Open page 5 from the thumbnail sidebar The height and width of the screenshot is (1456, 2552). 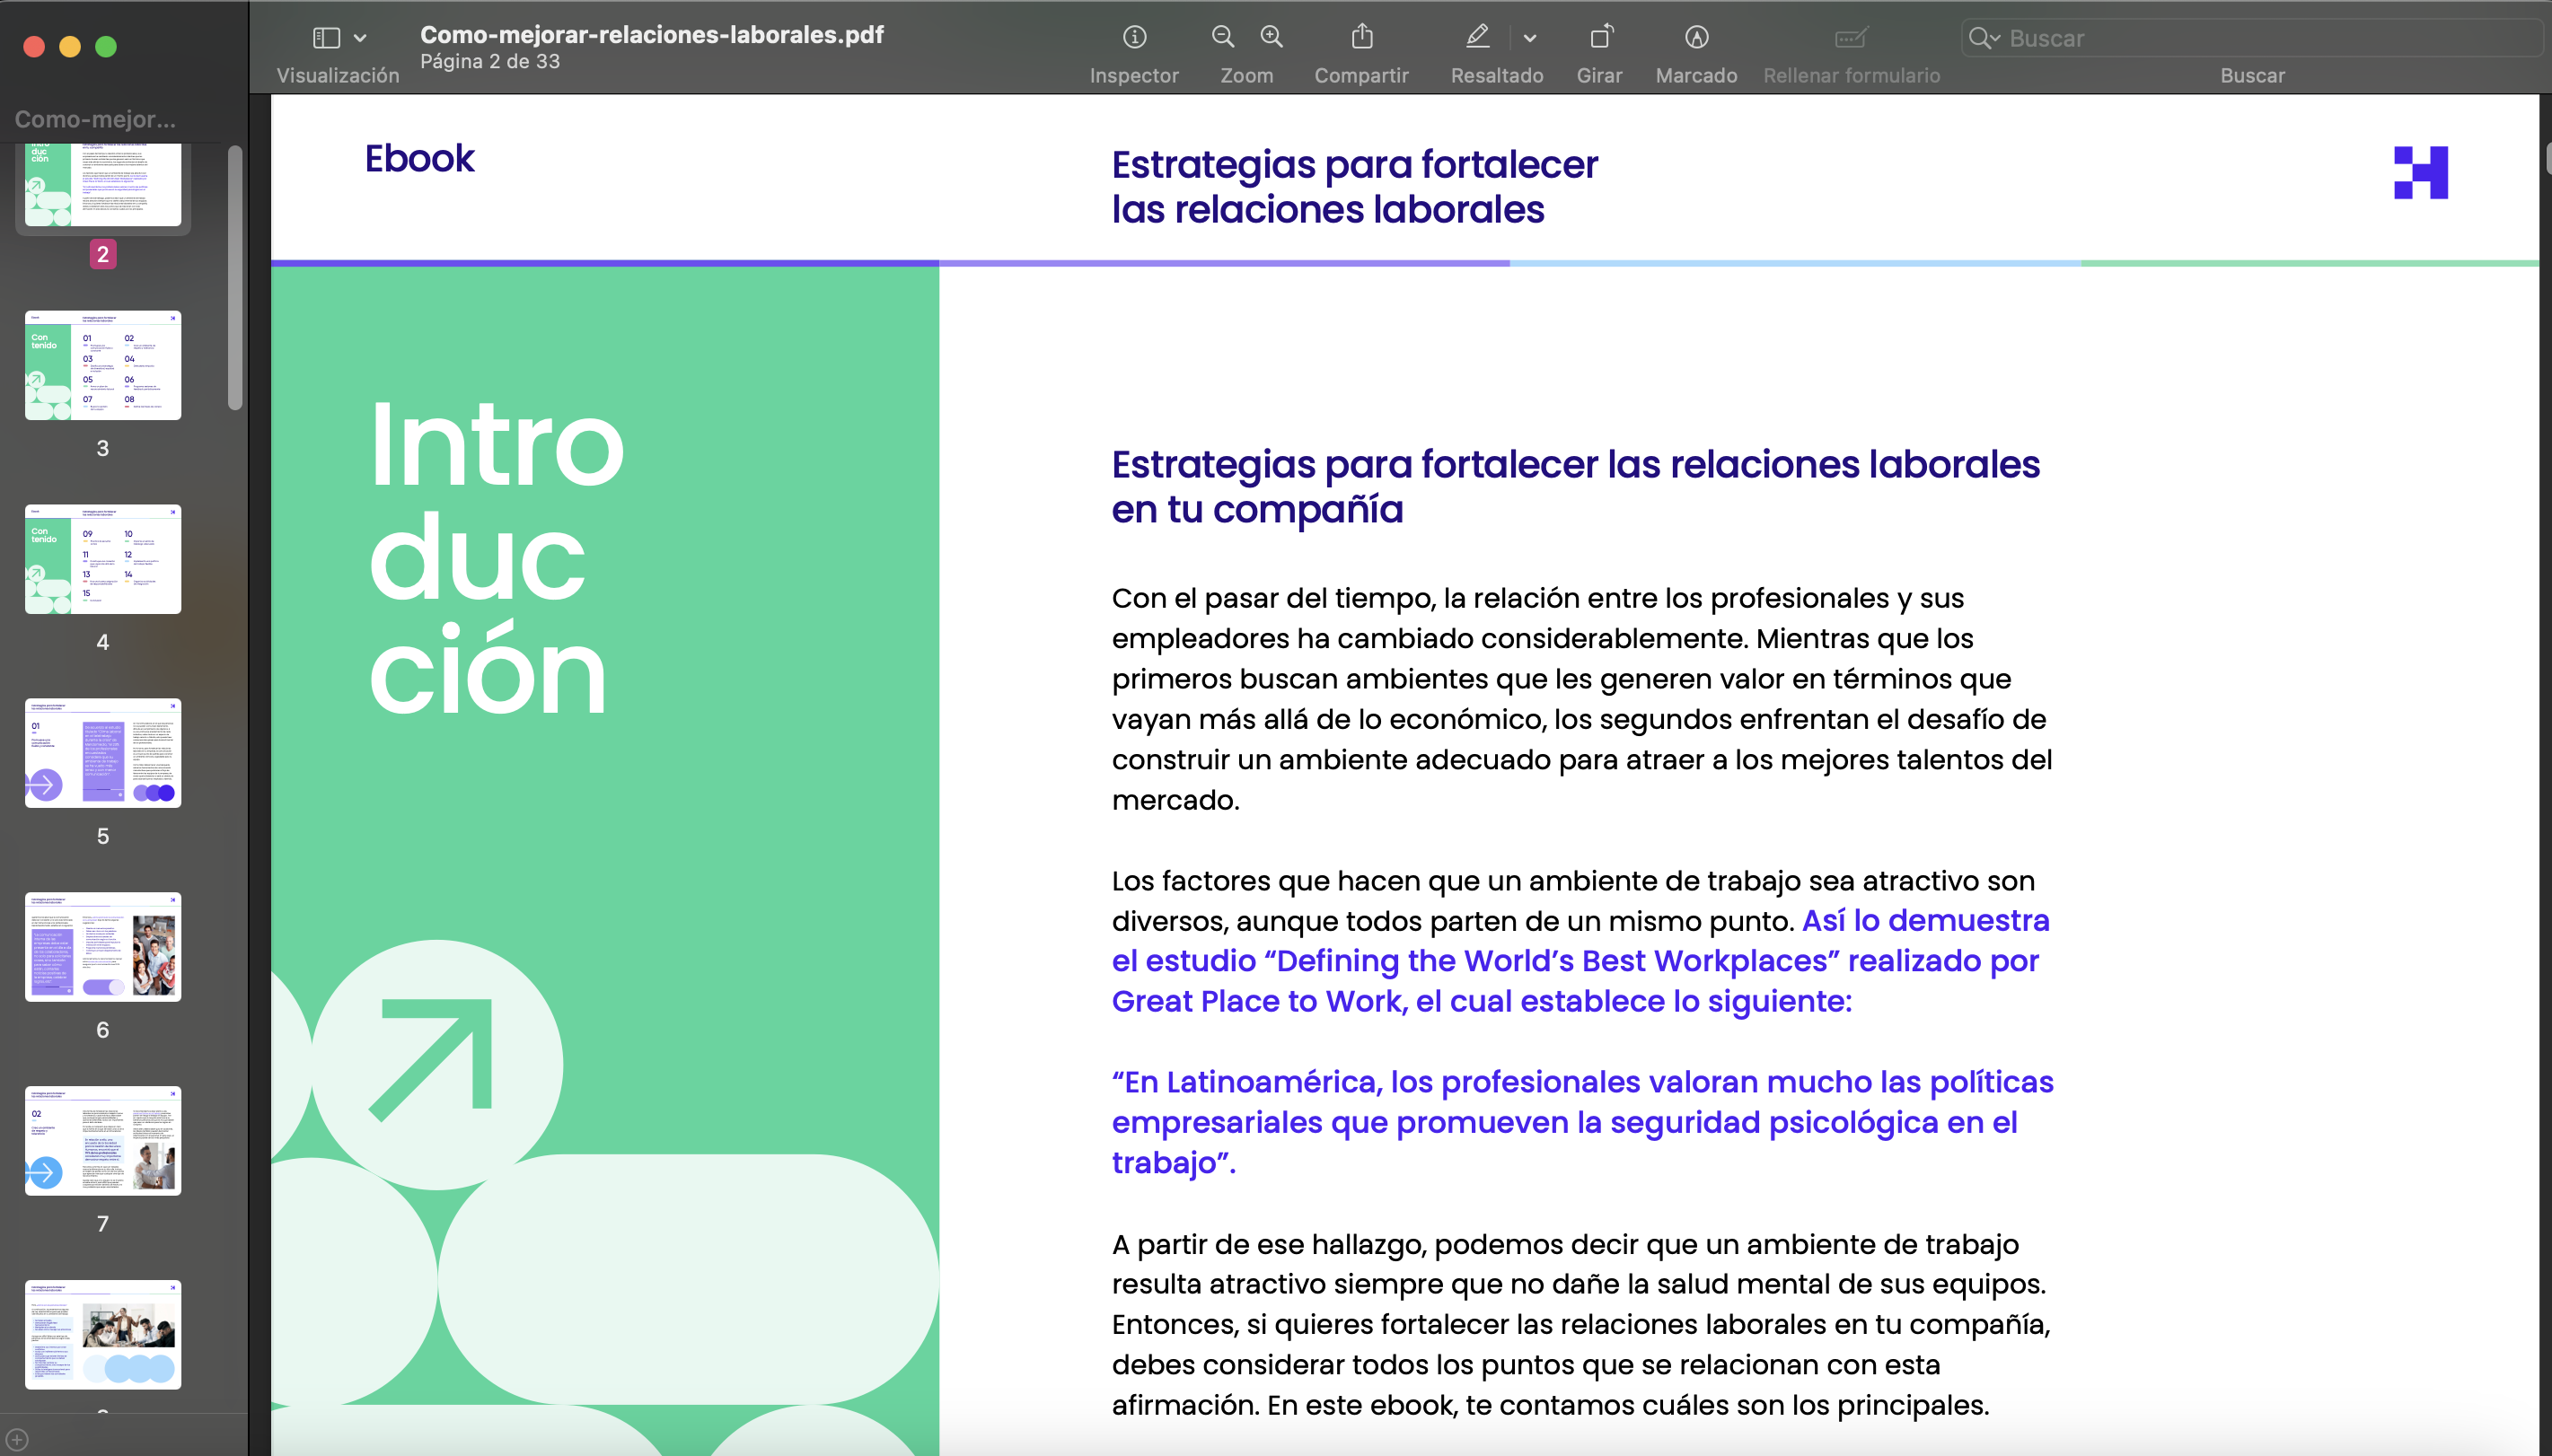pyautogui.click(x=103, y=753)
